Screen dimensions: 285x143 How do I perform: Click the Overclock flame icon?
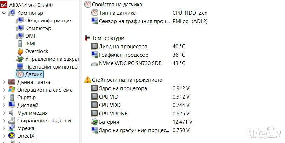pyautogui.click(x=20, y=51)
